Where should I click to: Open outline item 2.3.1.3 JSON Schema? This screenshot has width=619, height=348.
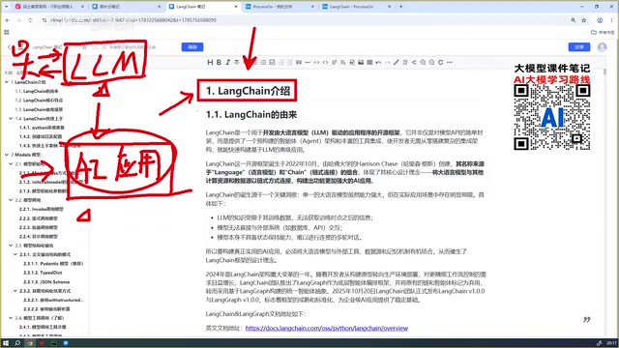coord(46,281)
